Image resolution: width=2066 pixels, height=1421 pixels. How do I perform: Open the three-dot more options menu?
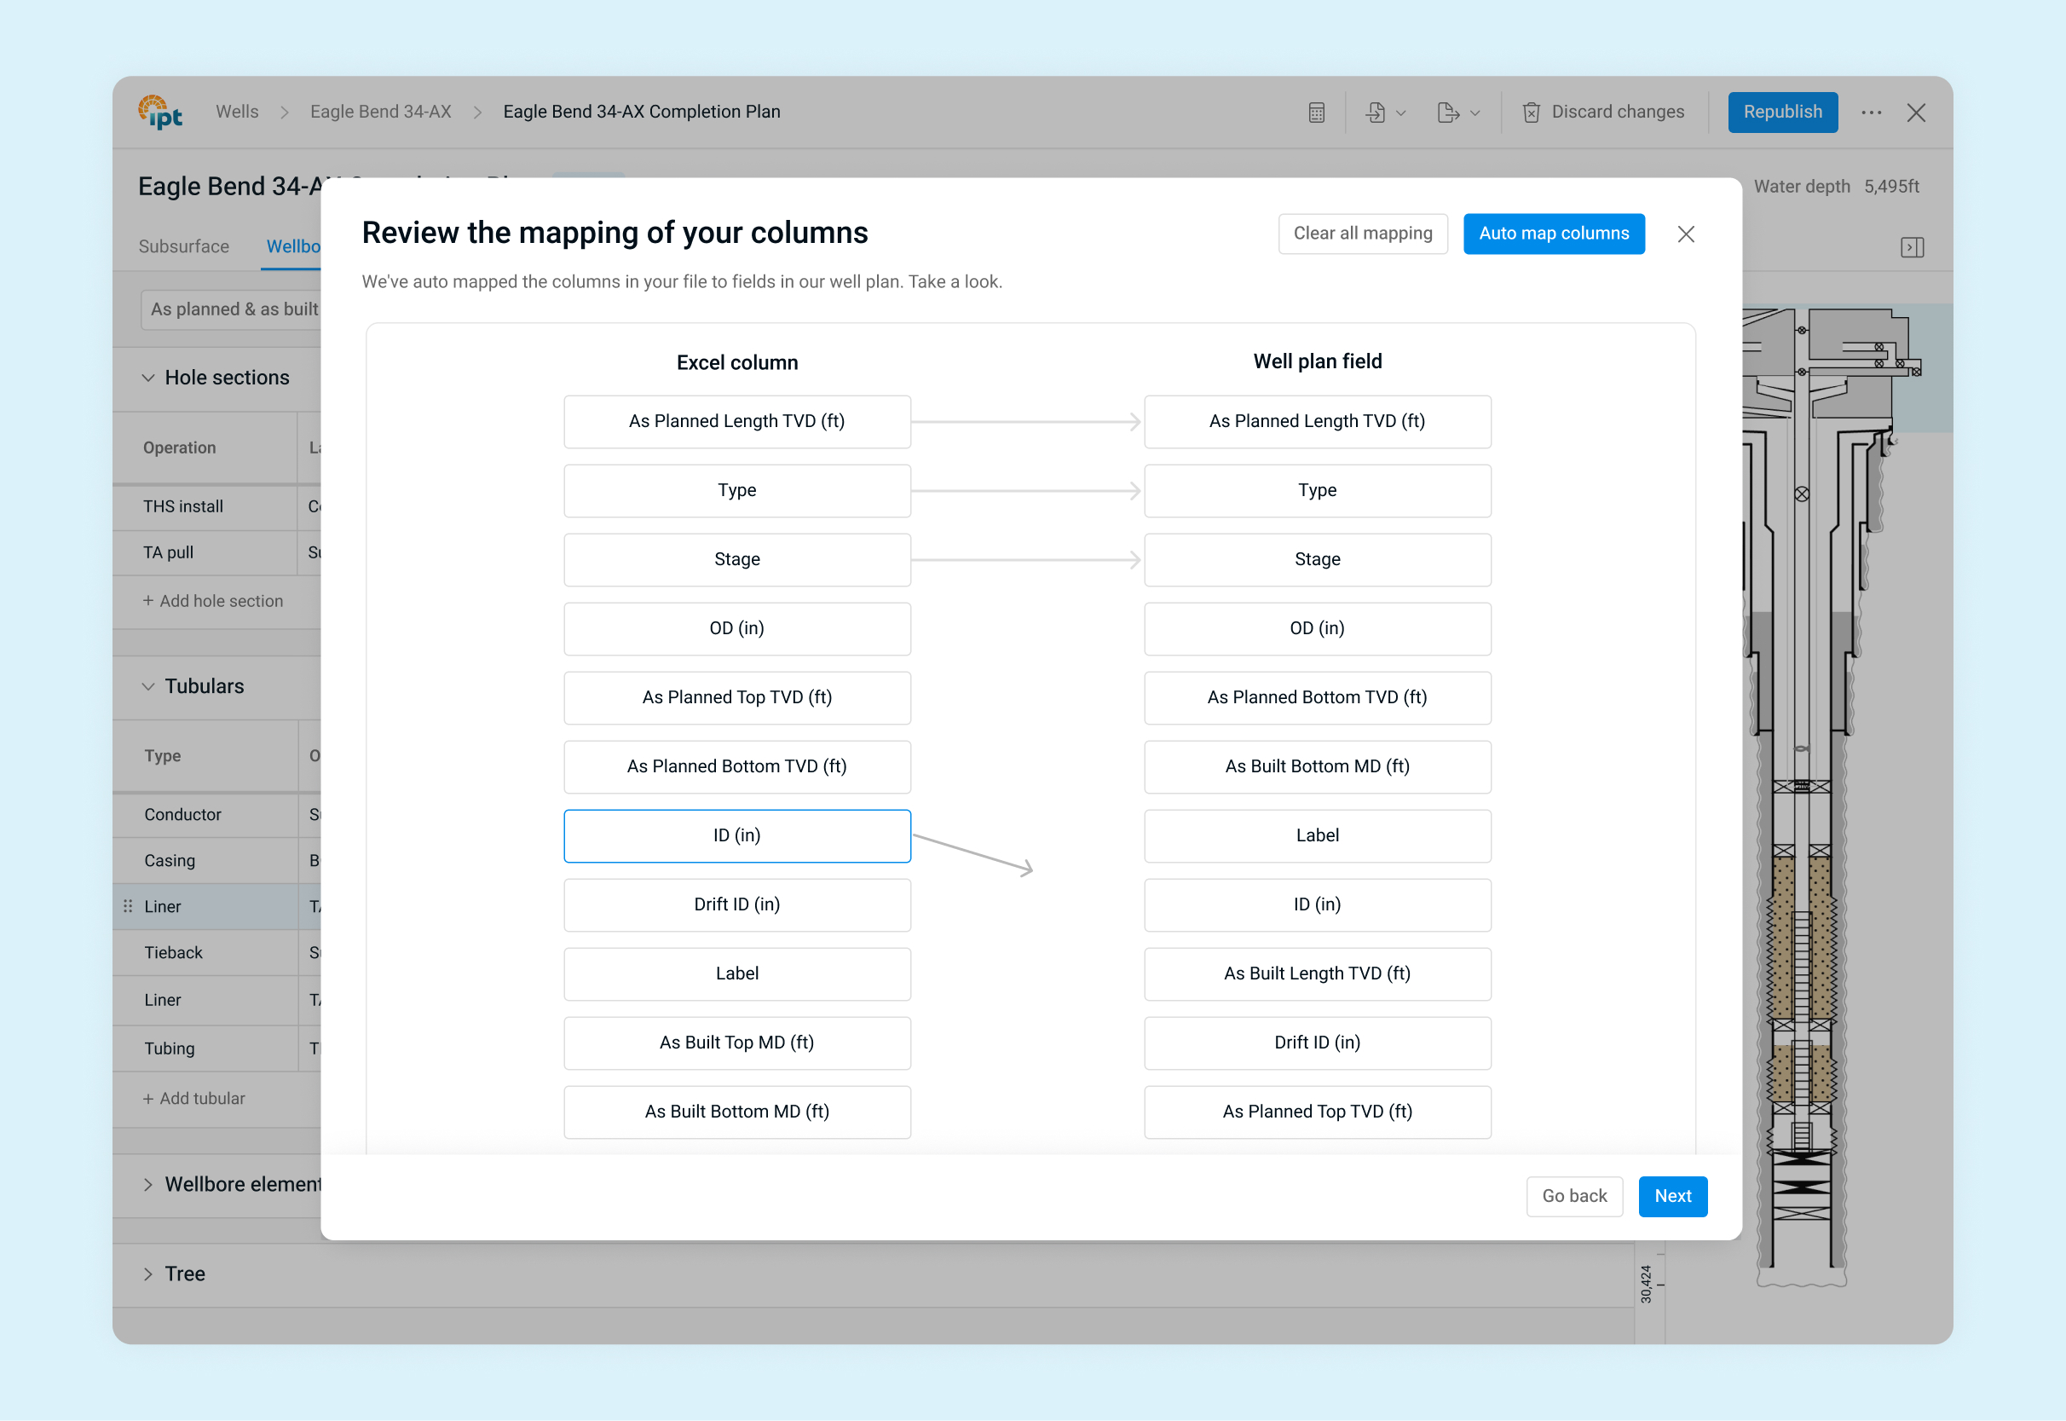1871,113
